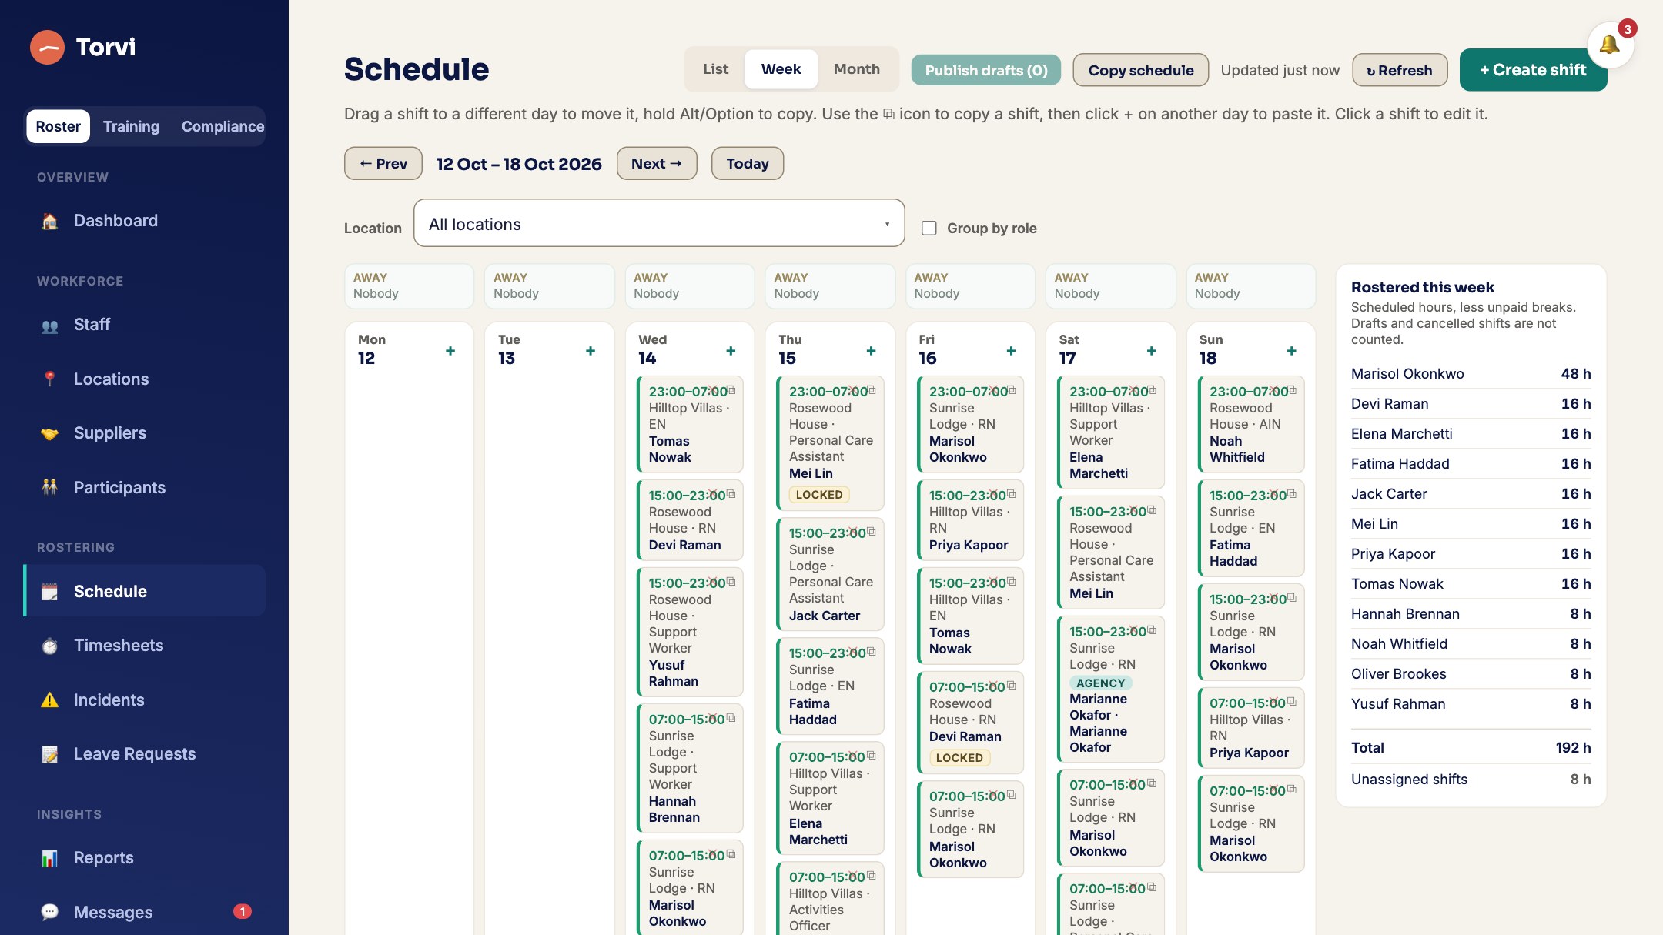Viewport: 1663px width, 935px height.
Task: Click the Torvi logo icon
Action: point(47,48)
